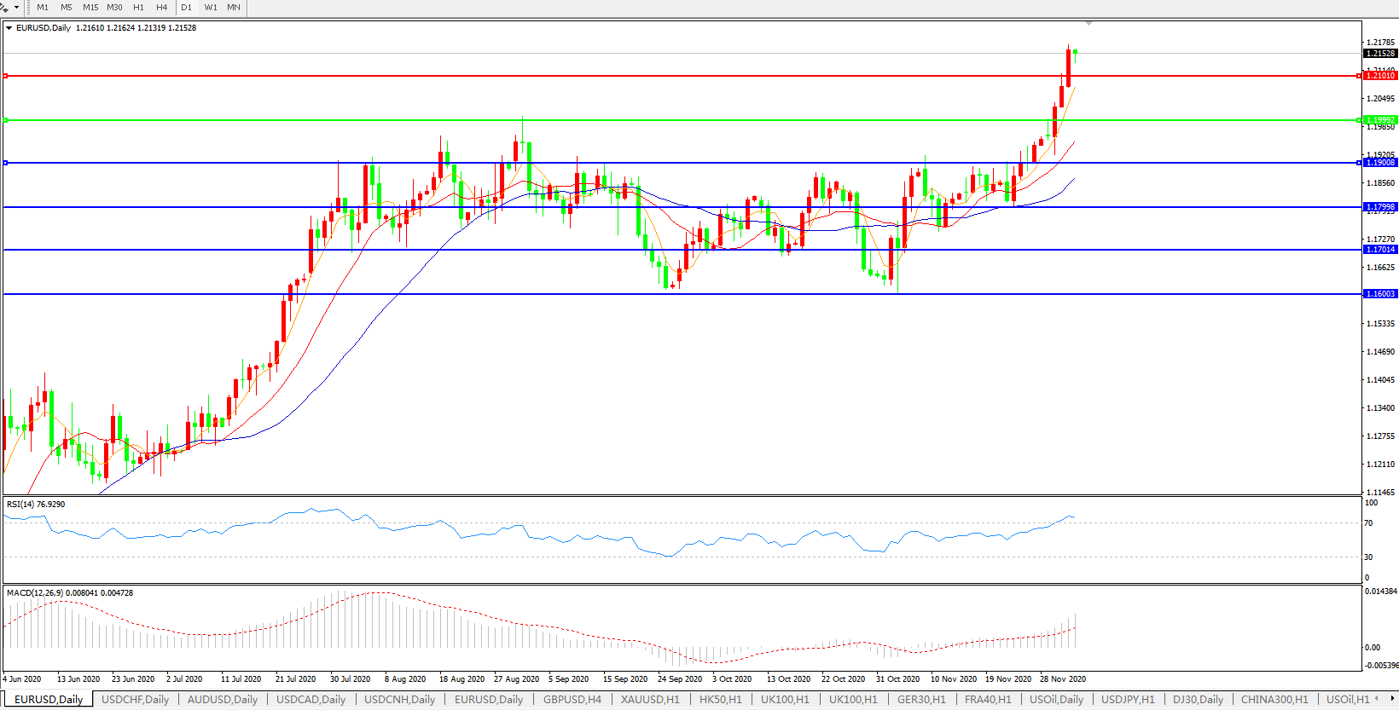The height and width of the screenshot is (710, 1399).
Task: Open the GBPUSD,H4 chart tab
Action: (572, 700)
